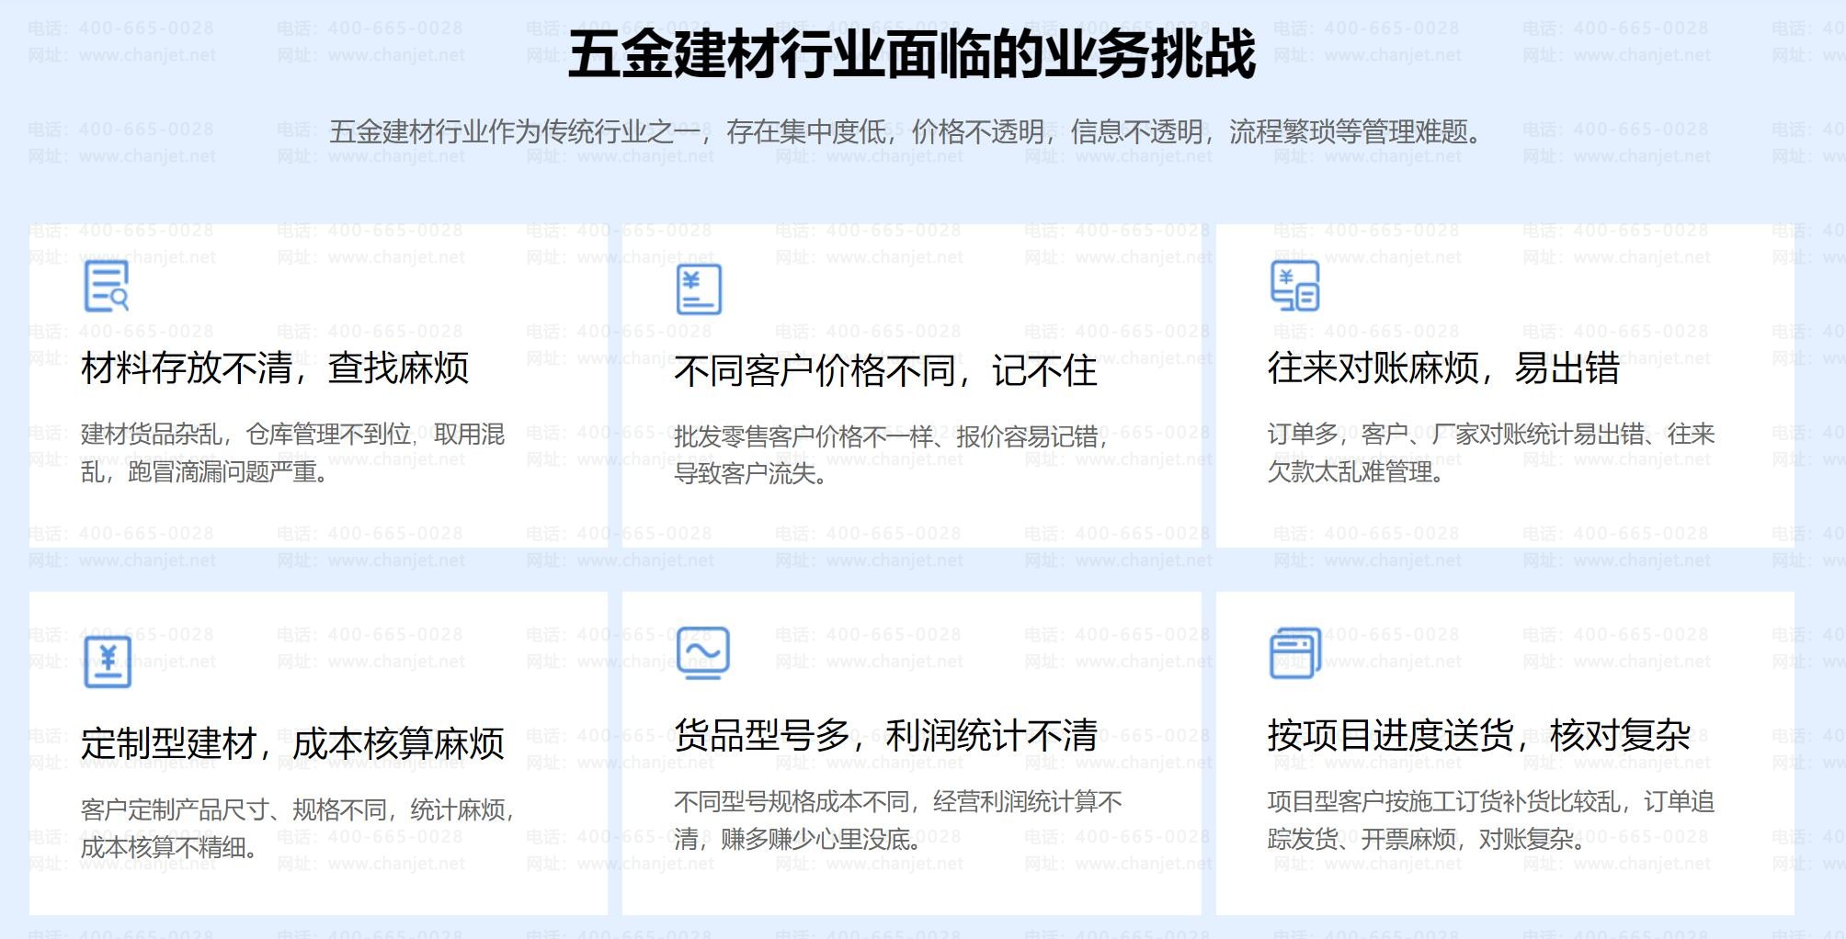Click the document search icon above 材料存放不清
The height and width of the screenshot is (939, 1846).
coord(107,286)
